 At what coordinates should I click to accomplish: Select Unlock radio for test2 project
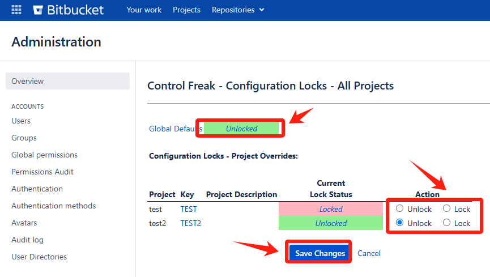(399, 223)
